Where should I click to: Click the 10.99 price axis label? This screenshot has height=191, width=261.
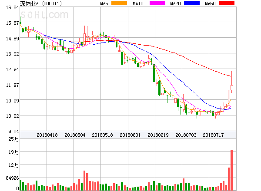coord(12,100)
